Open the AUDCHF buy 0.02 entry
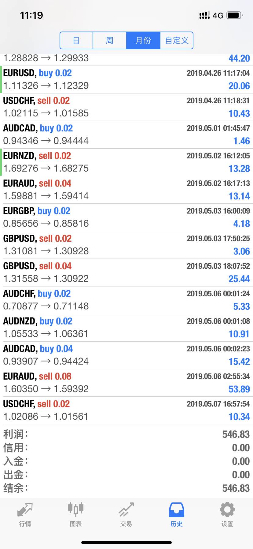This screenshot has height=549, width=253. click(127, 300)
